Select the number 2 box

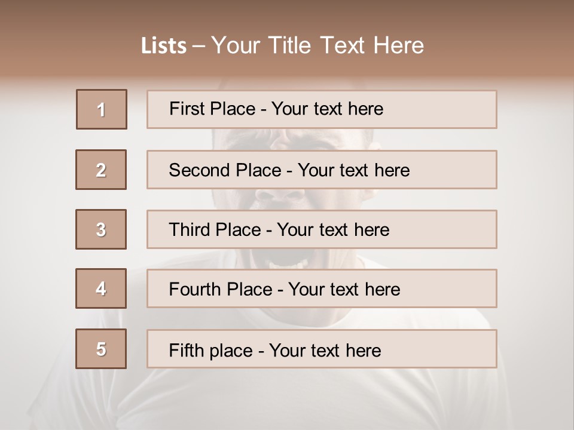pos(101,170)
